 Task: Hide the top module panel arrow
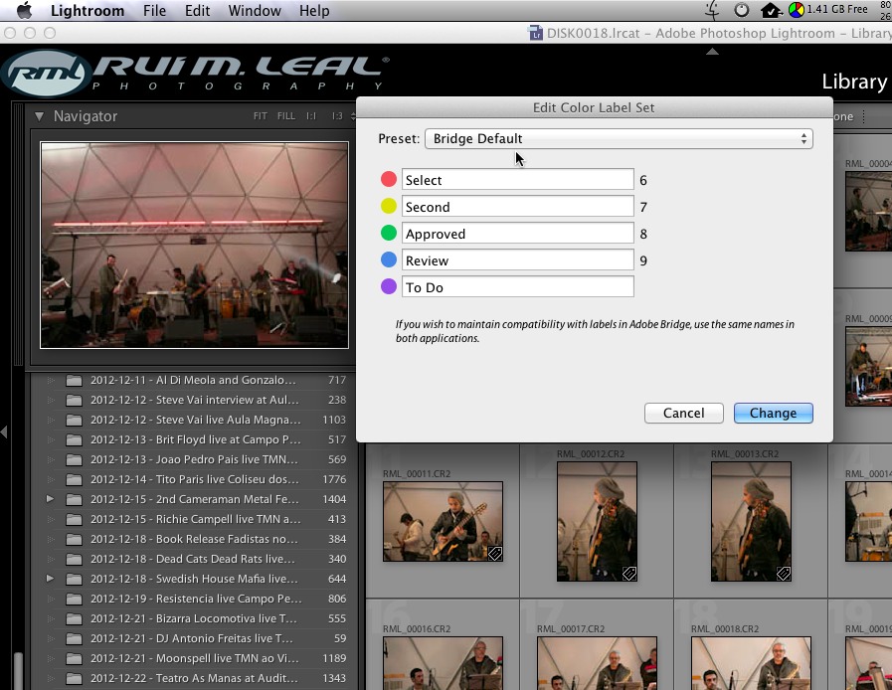pos(712,52)
